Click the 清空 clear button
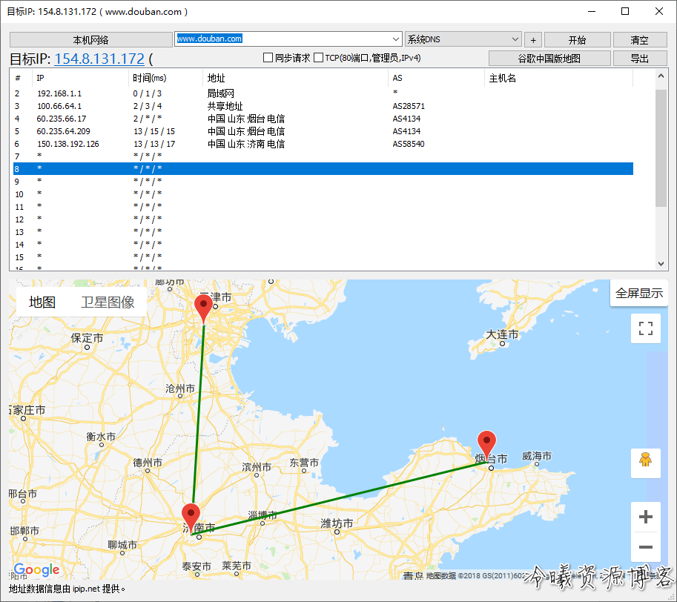This screenshot has height=602, width=677. point(640,40)
